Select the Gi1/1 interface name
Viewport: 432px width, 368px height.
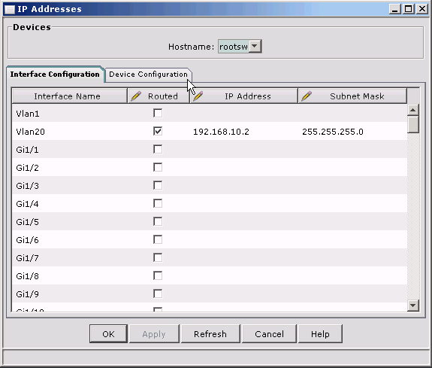[27, 150]
